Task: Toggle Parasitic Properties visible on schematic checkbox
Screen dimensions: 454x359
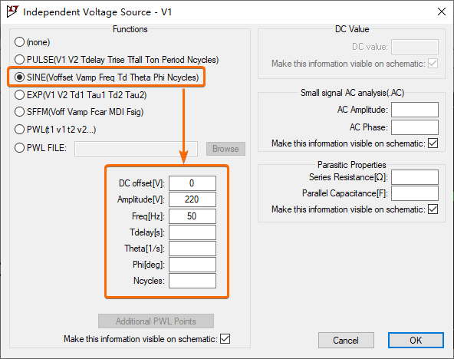Action: (433, 209)
